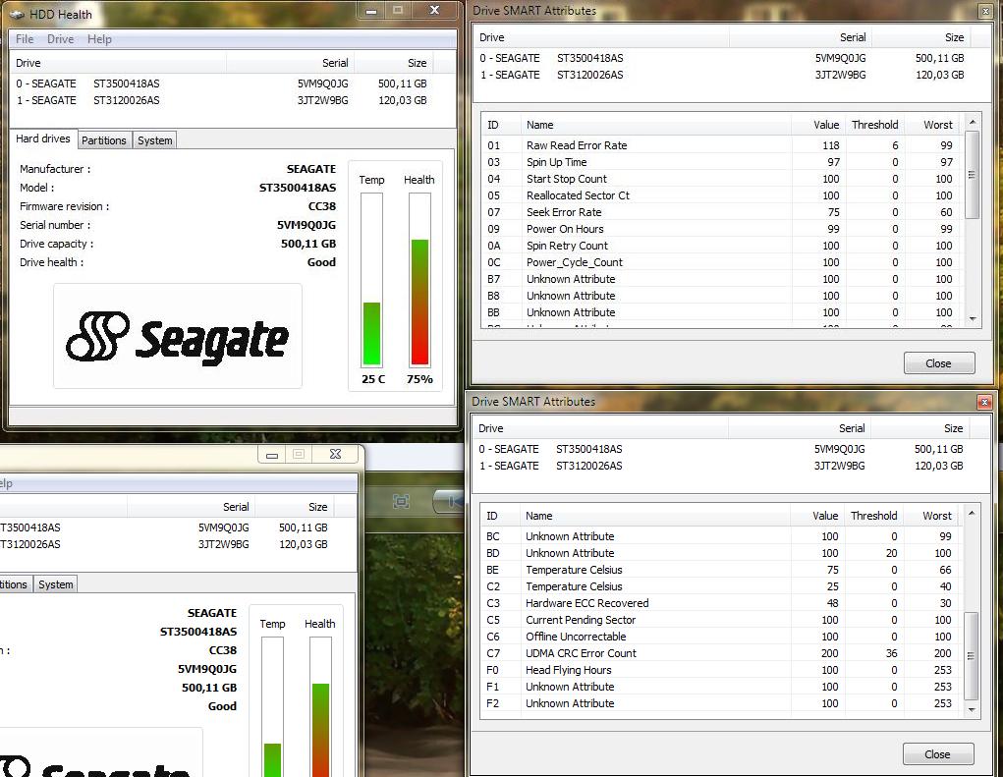Click the Temp bar in upper HDD Health window
1003x777 pixels.
[x=371, y=279]
